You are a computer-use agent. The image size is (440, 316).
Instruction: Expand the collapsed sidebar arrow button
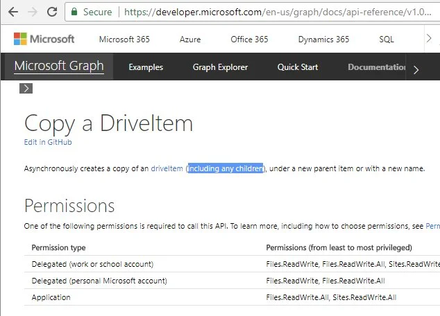click(x=26, y=88)
